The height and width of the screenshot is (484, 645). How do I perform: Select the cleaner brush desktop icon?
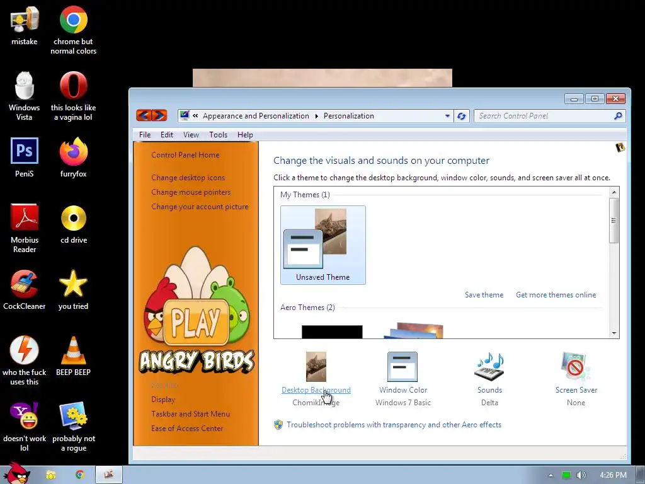point(25,290)
